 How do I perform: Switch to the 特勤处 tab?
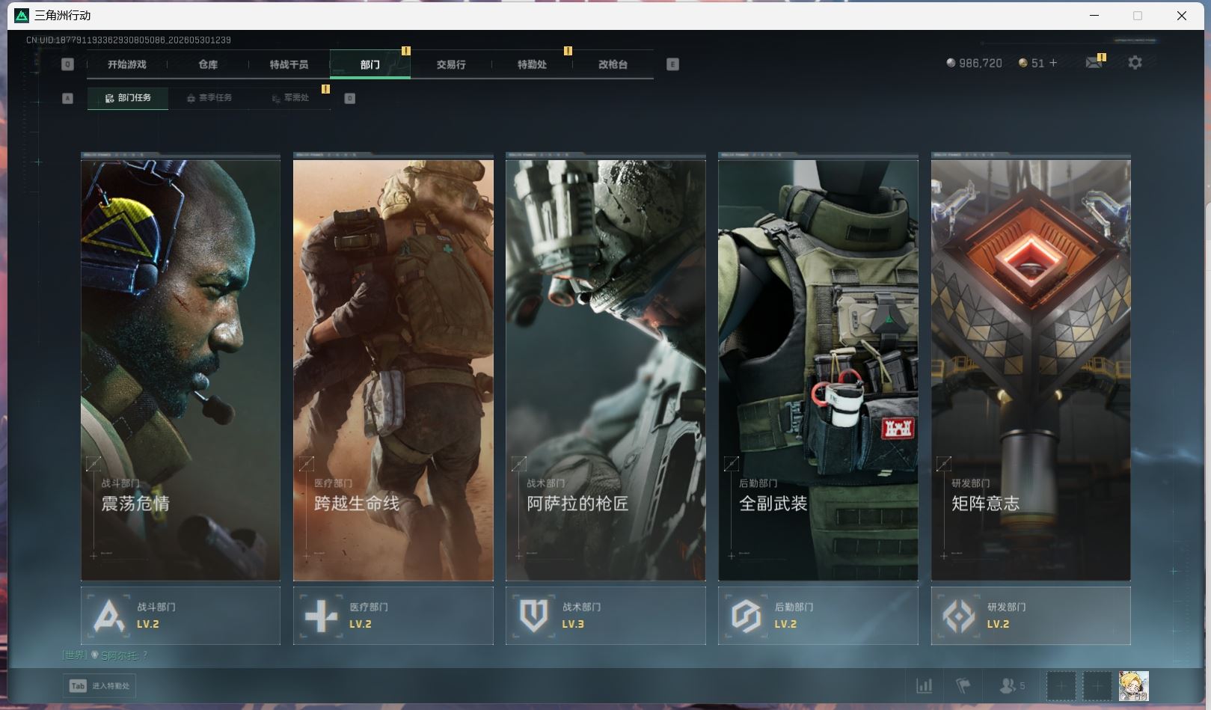pos(532,64)
